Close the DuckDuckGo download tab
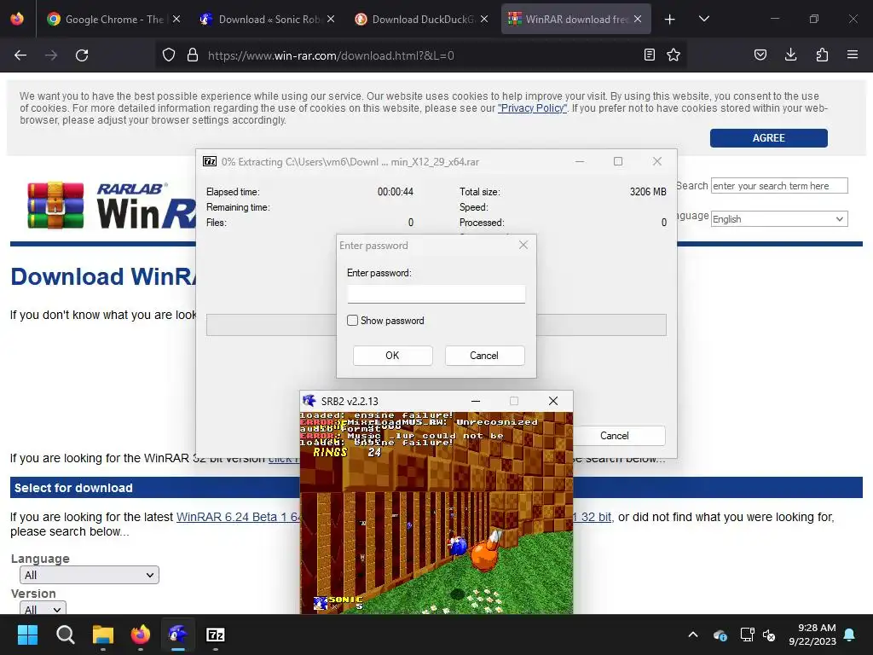873x655 pixels. (x=484, y=19)
